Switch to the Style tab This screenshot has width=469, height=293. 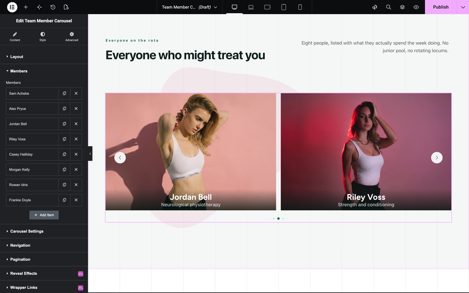point(43,37)
